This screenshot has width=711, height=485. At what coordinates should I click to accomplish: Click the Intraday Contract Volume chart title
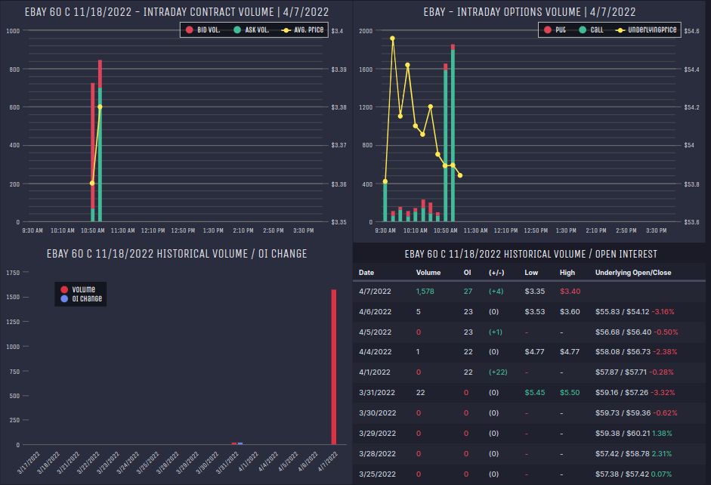click(x=176, y=12)
